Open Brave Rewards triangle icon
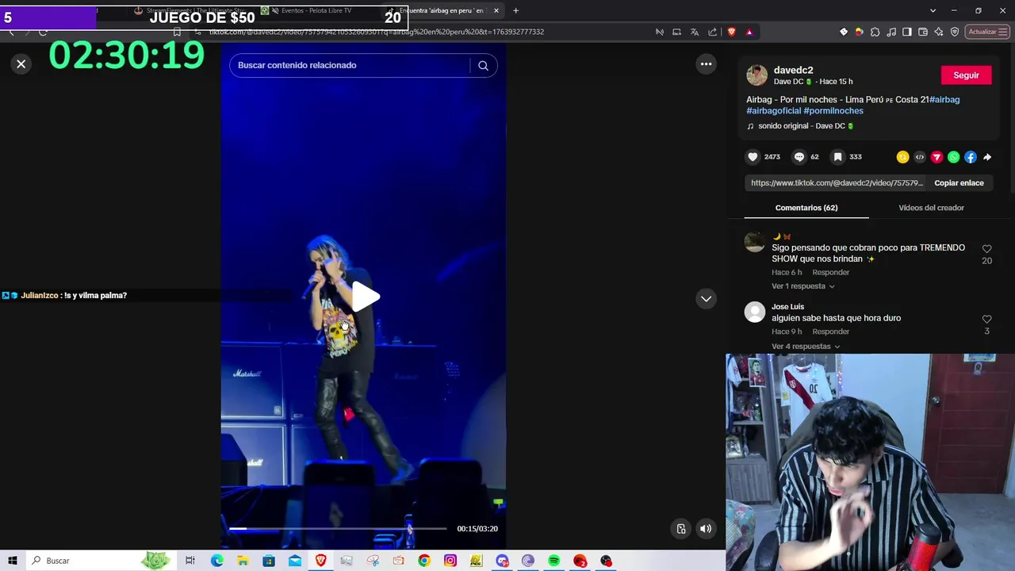1015x571 pixels. click(749, 32)
